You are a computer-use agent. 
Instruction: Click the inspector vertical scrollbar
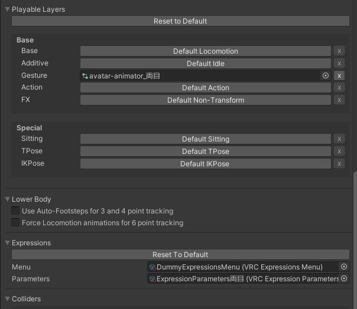tap(355, 239)
